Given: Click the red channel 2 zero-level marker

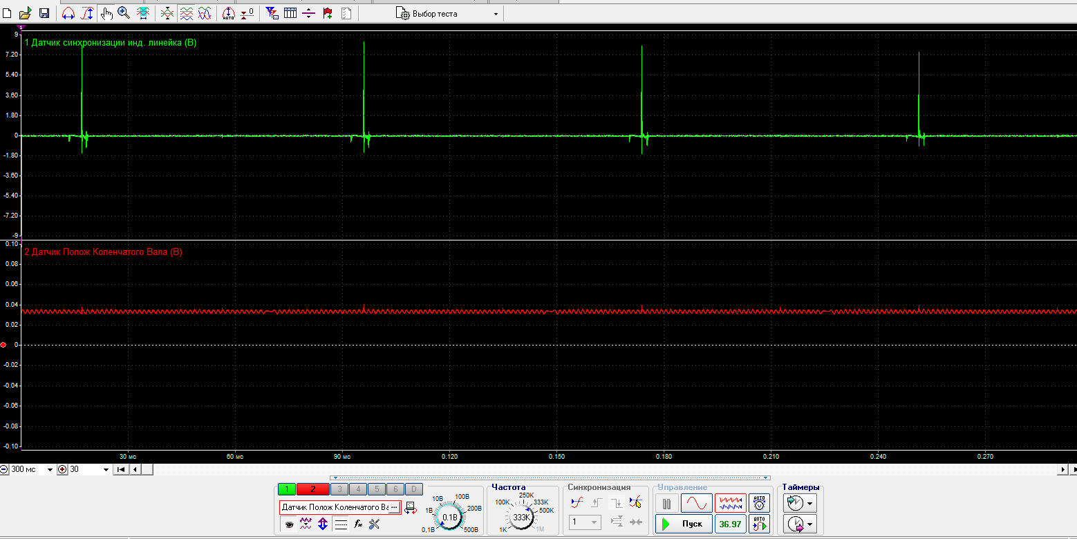Looking at the screenshot, I should [3, 345].
